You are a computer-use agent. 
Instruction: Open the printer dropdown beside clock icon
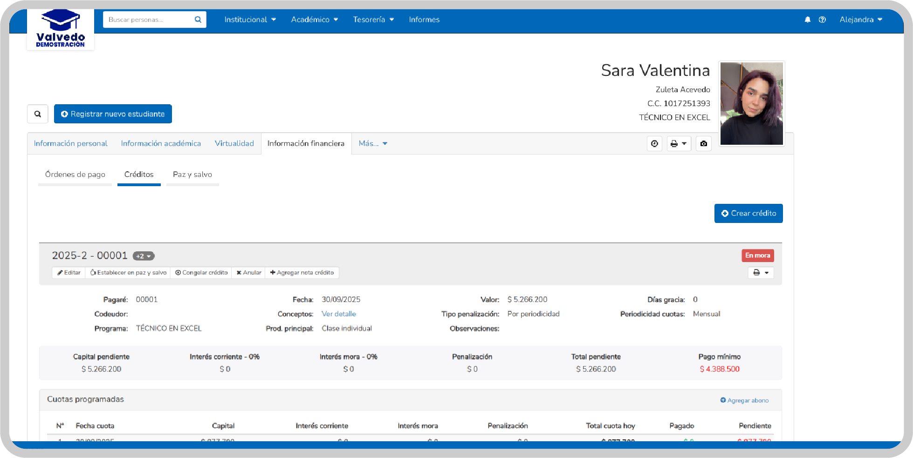coord(678,144)
